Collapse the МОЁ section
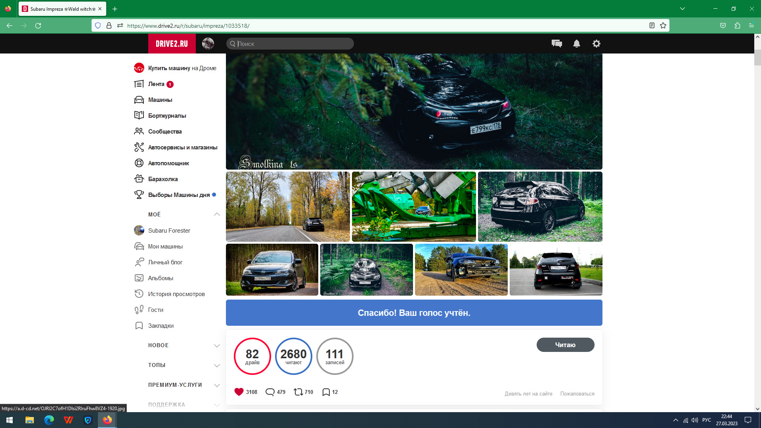Viewport: 761px width, 428px height. coord(217,214)
